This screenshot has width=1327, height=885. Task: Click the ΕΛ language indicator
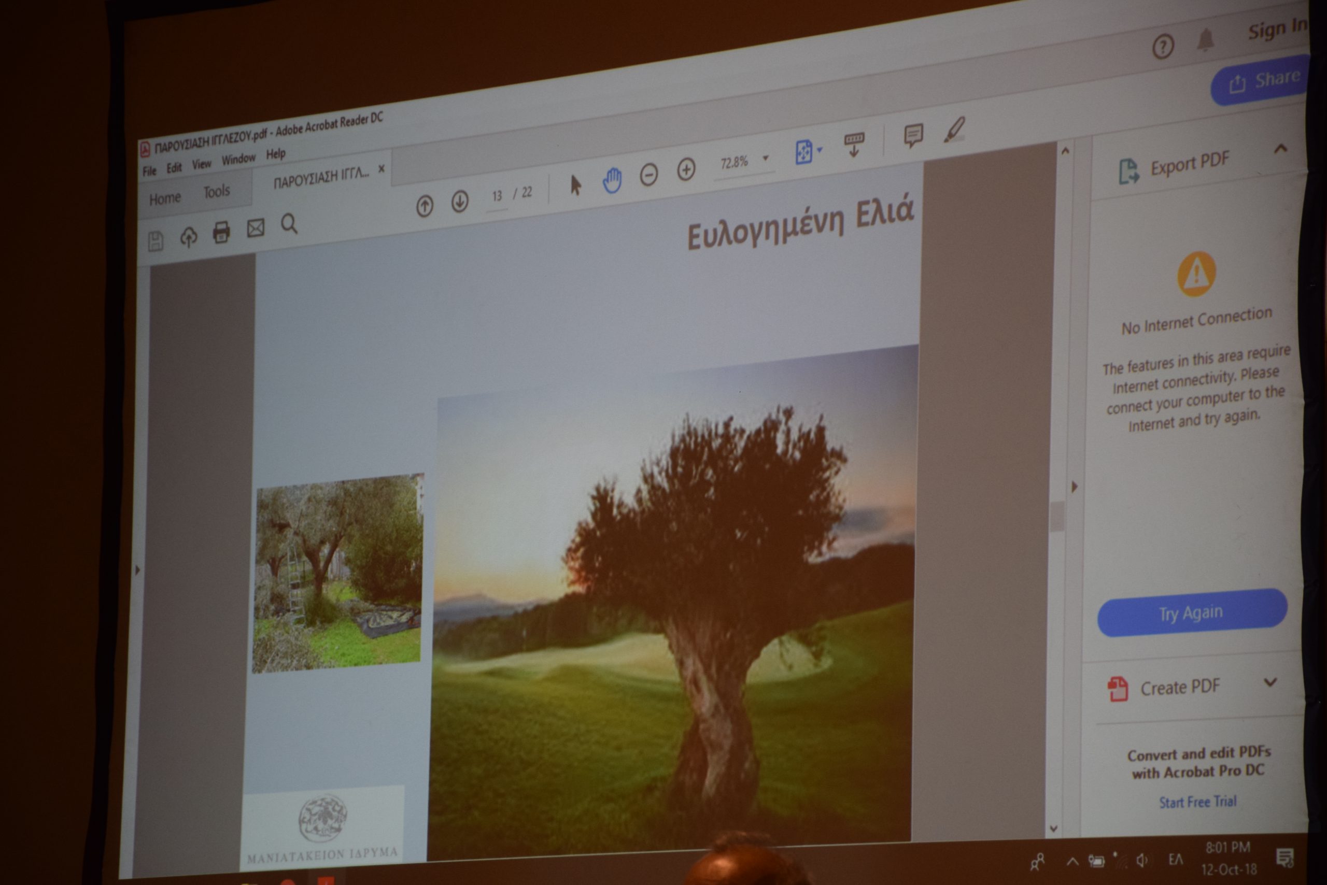click(x=1175, y=860)
